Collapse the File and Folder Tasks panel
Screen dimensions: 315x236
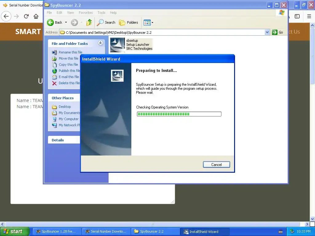tap(101, 43)
